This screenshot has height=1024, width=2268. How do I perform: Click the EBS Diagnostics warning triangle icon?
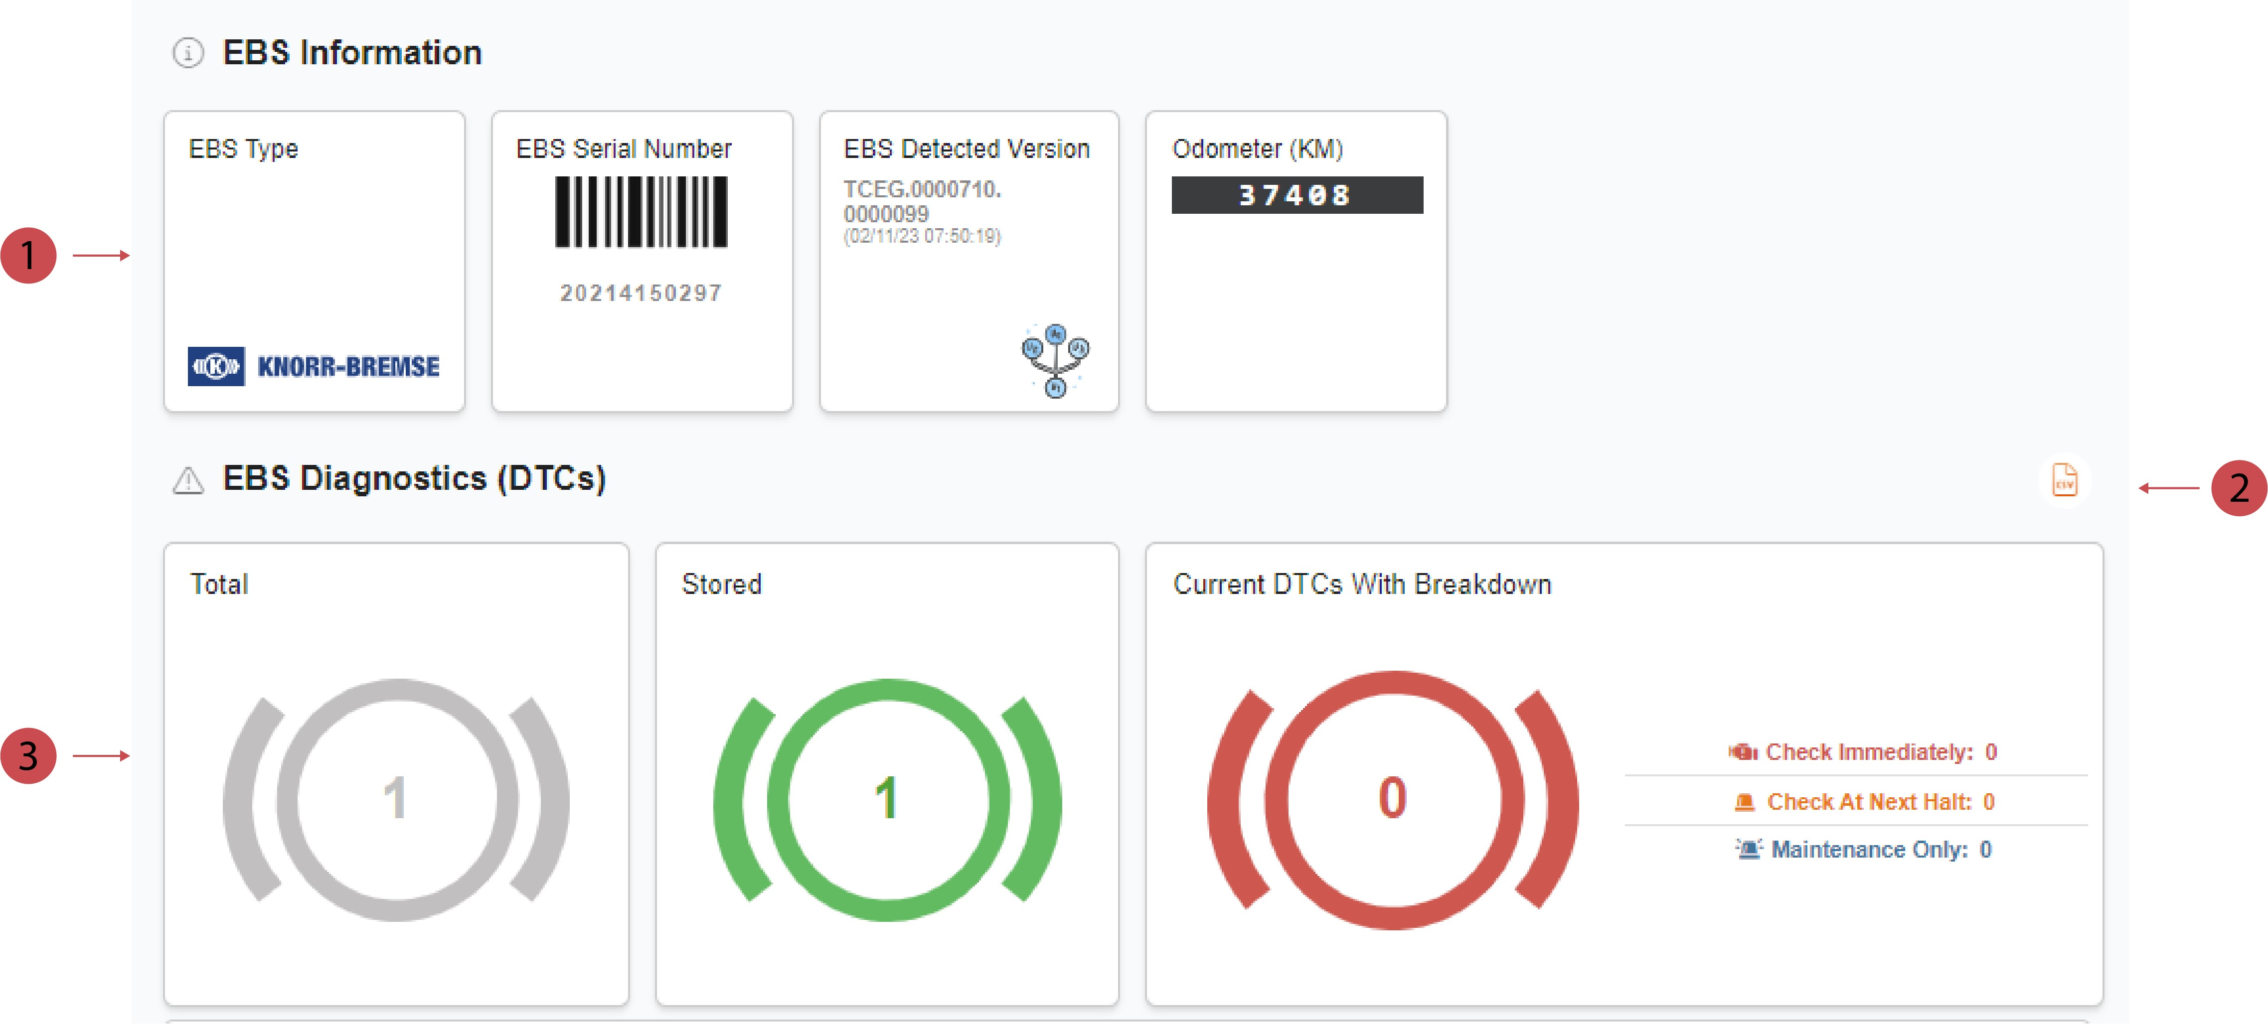pyautogui.click(x=187, y=481)
